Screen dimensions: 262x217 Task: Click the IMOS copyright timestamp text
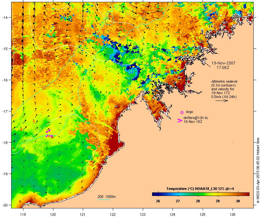[x=258, y=170]
